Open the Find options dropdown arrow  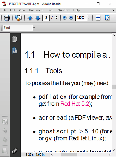(34, 28)
